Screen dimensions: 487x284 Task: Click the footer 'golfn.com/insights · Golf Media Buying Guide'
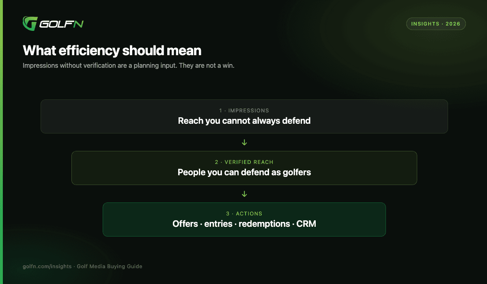tap(82, 267)
